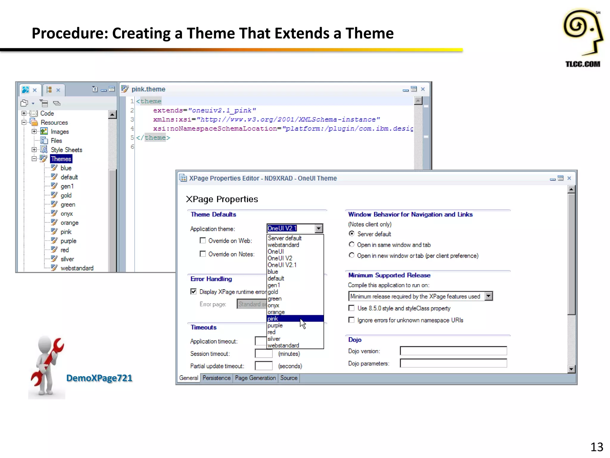Select the Themes folder in navigator
The height and width of the screenshot is (458, 610).
coord(61,159)
